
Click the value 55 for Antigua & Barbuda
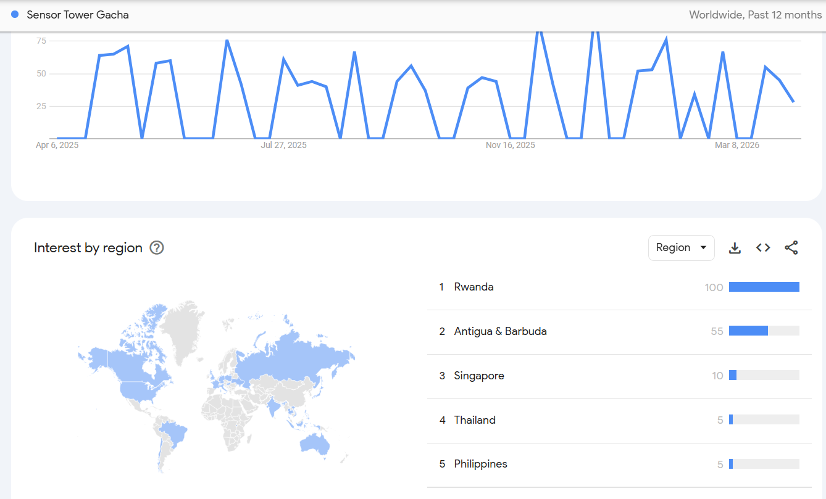pos(717,332)
